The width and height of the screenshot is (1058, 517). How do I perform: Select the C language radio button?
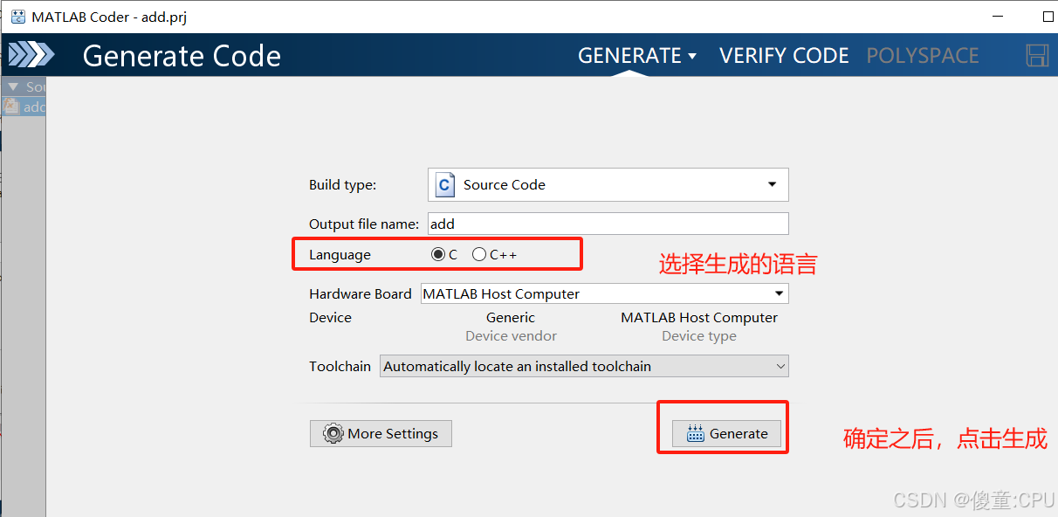pyautogui.click(x=438, y=255)
